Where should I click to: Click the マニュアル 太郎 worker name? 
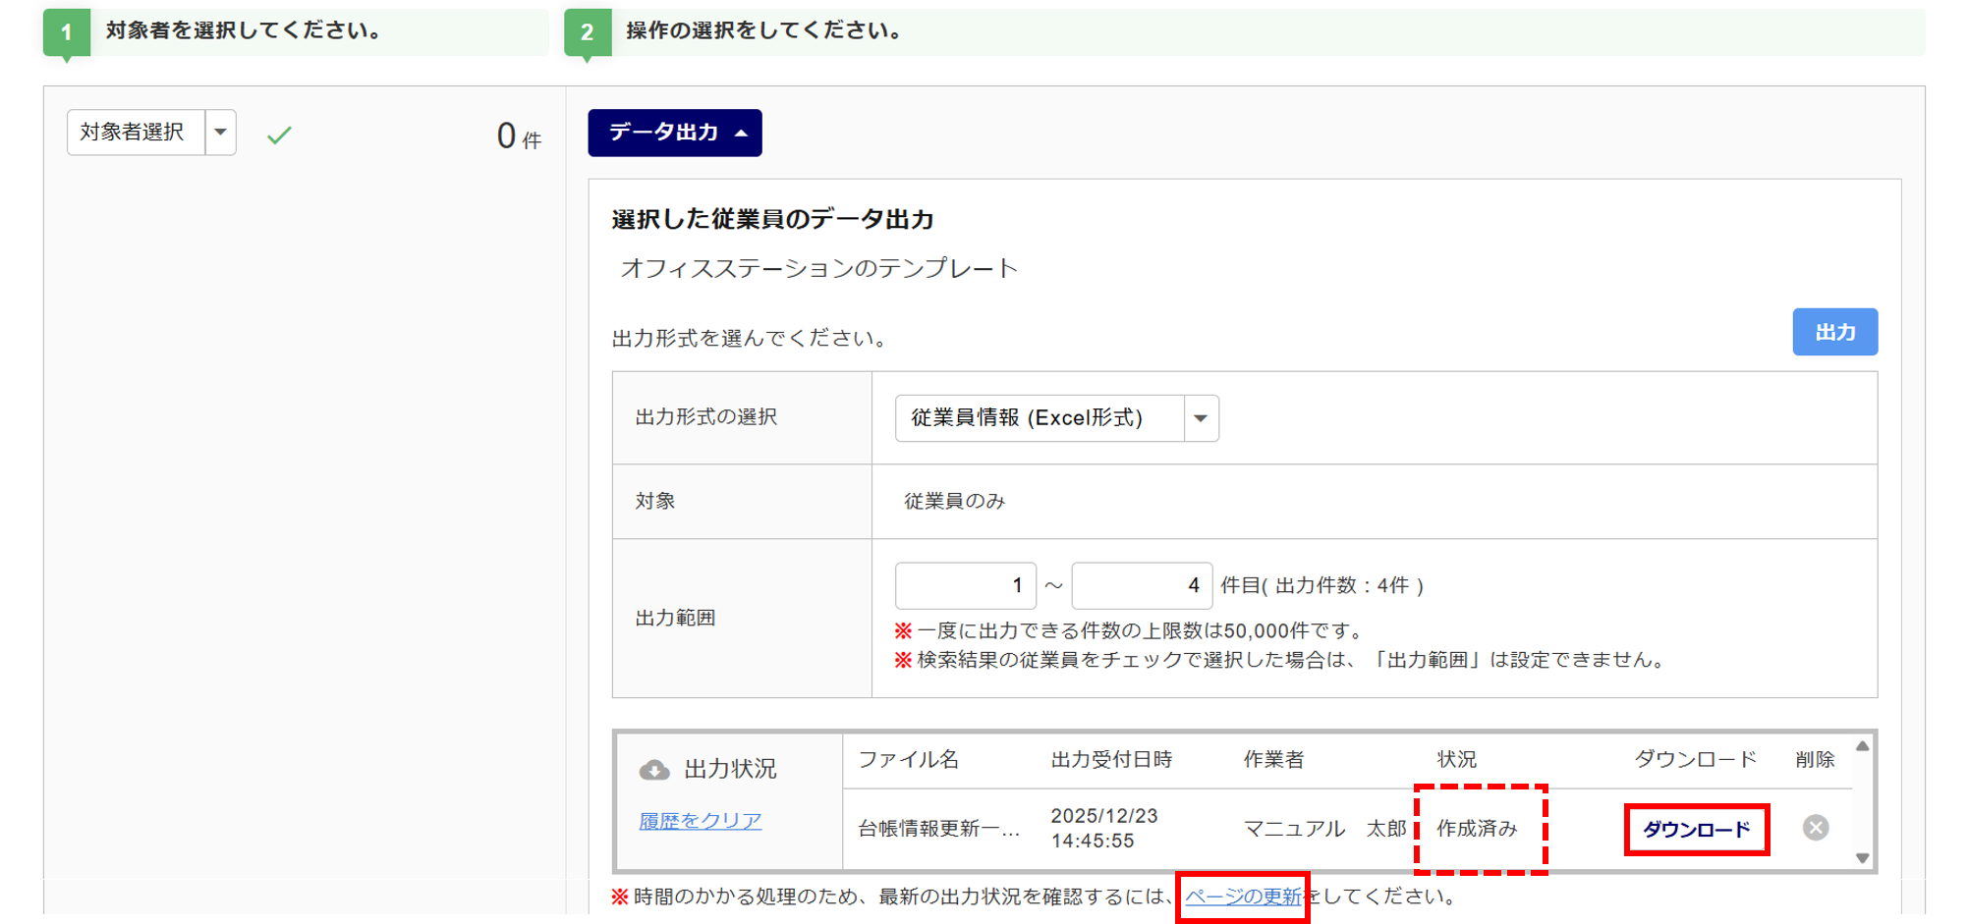pyautogui.click(x=1324, y=829)
